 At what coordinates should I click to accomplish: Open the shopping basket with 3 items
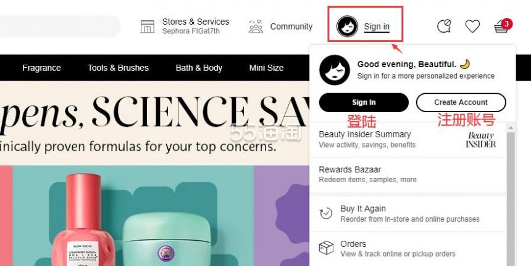point(503,26)
